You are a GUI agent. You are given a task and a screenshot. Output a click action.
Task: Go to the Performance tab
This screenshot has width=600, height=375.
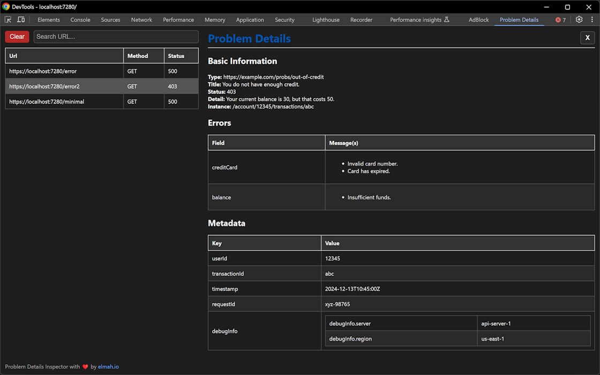click(x=178, y=20)
